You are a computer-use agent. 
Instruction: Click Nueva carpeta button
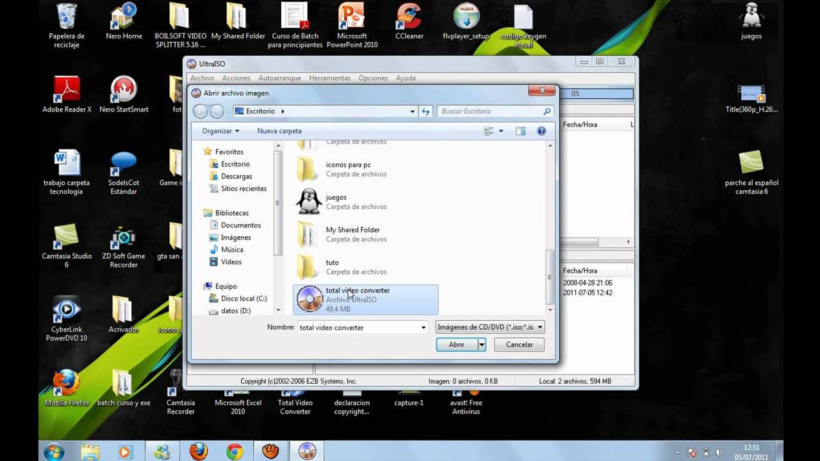pyautogui.click(x=279, y=131)
